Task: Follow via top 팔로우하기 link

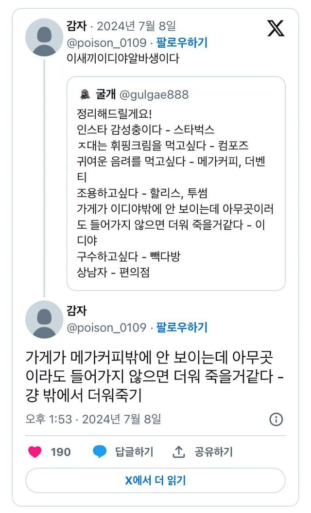Action: [182, 43]
